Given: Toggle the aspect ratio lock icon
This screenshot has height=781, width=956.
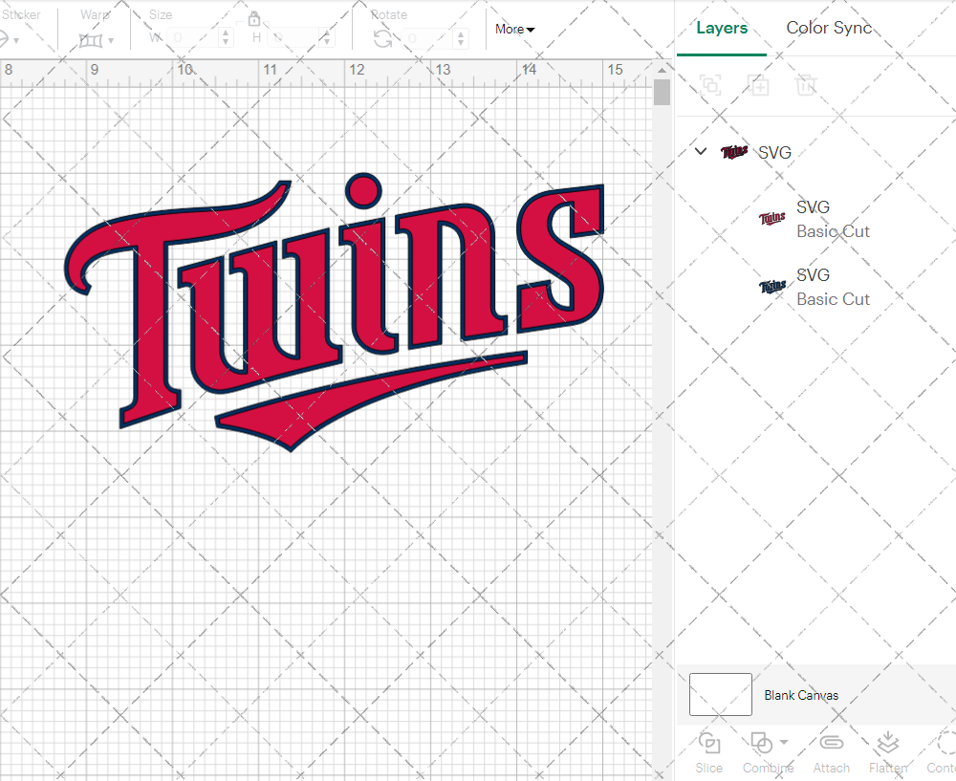Looking at the screenshot, I should (x=253, y=18).
